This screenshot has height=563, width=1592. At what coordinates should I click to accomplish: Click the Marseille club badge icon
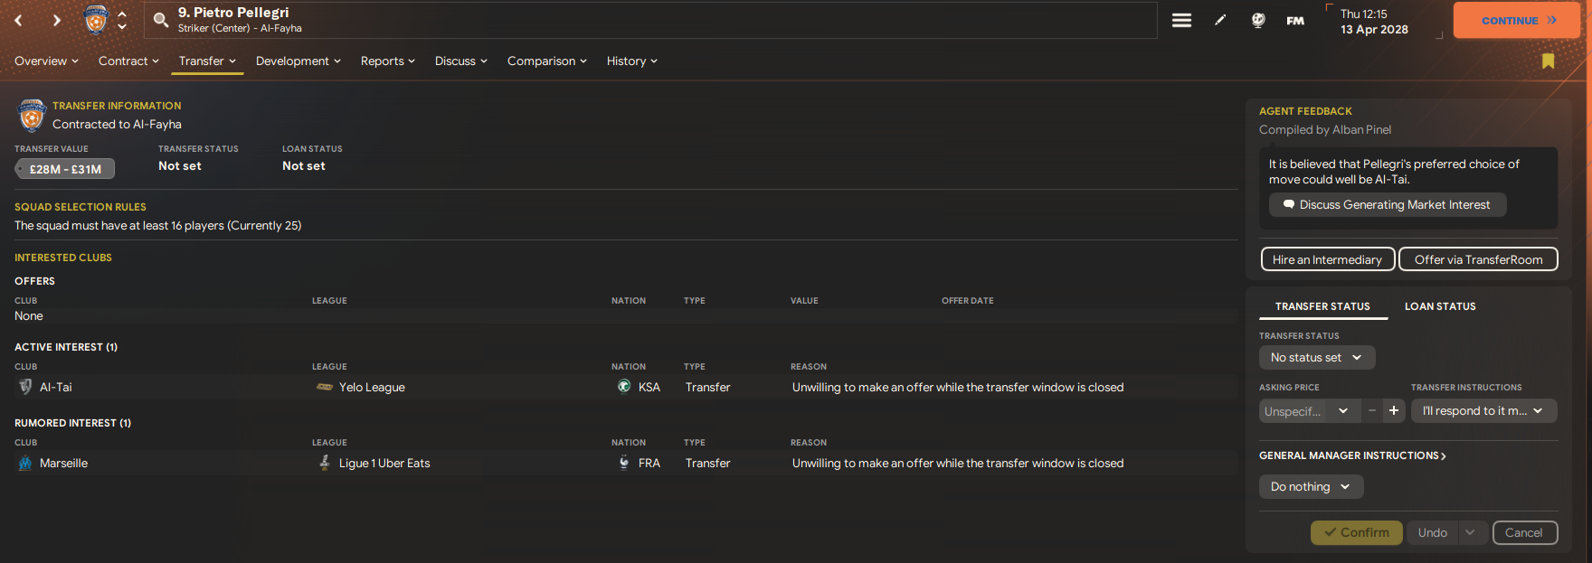pos(25,463)
